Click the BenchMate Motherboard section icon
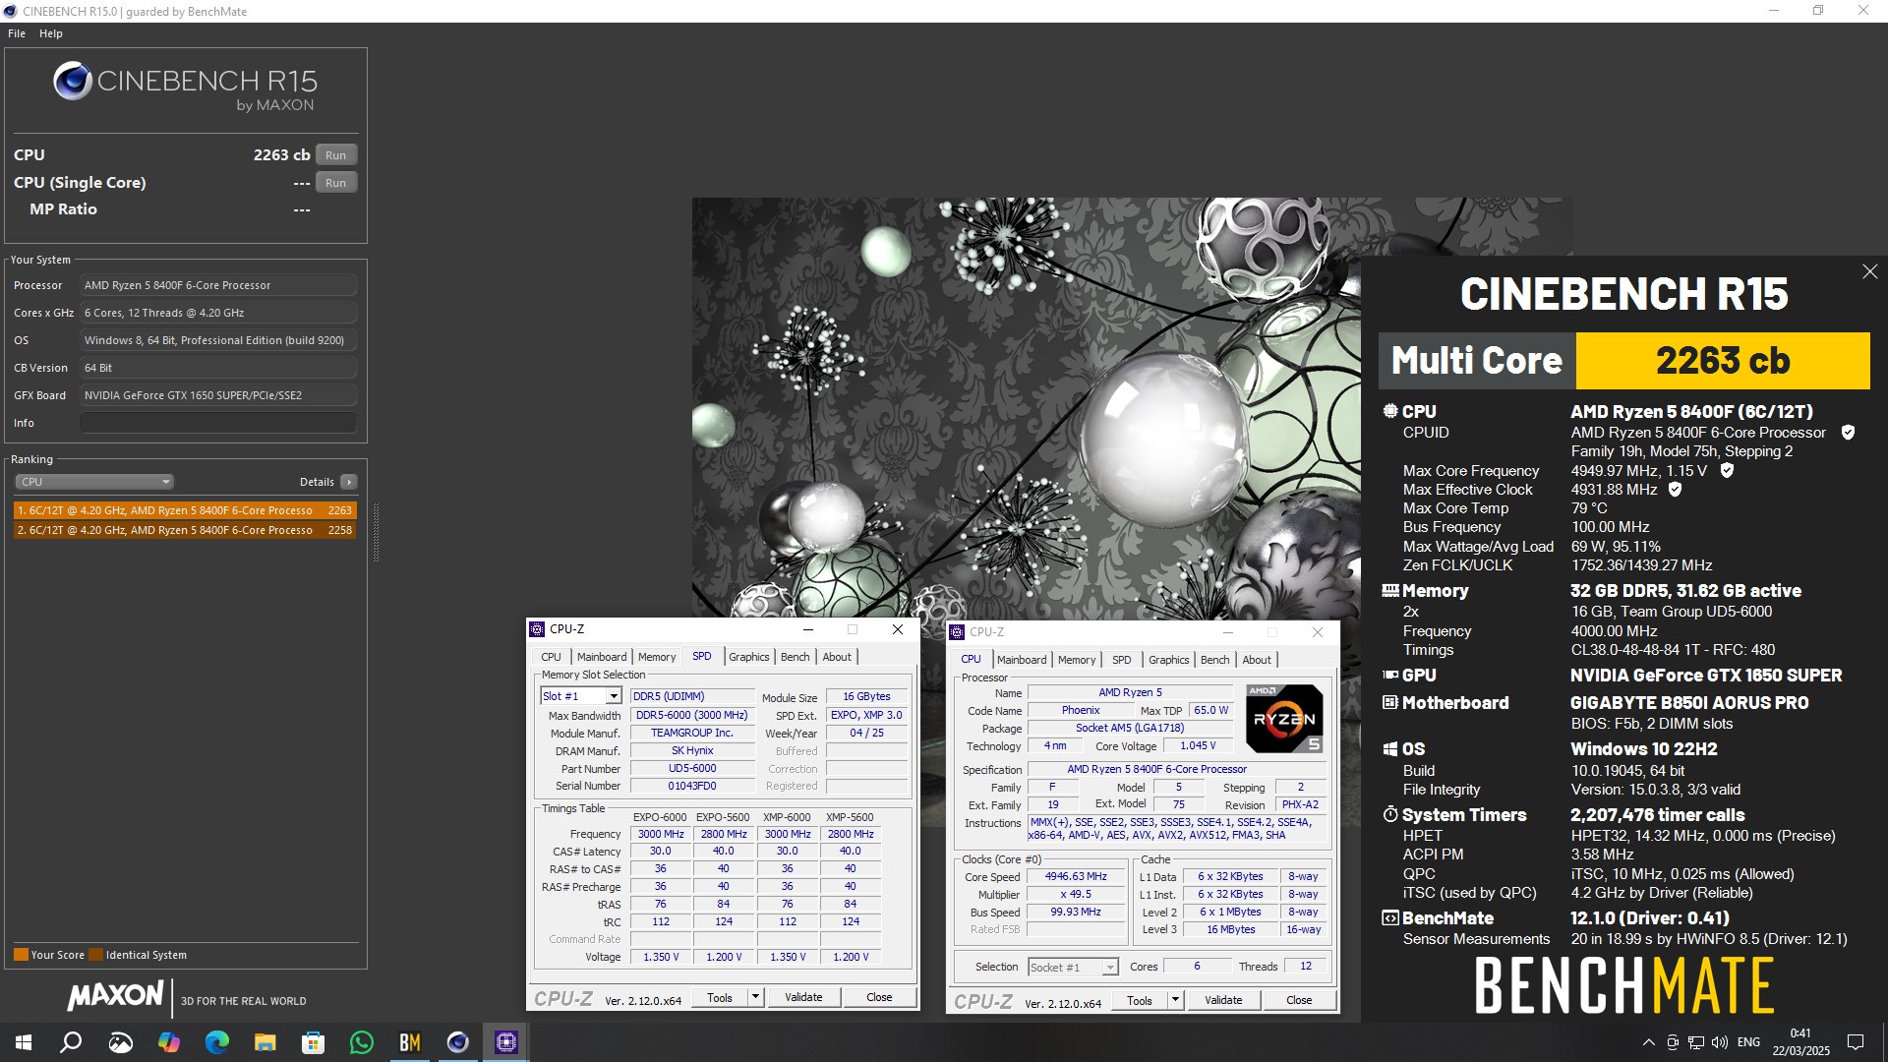The image size is (1888, 1062). tap(1390, 703)
